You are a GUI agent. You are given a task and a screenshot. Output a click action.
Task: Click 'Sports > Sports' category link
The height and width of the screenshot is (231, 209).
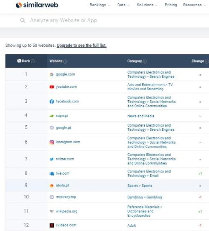tap(140, 185)
